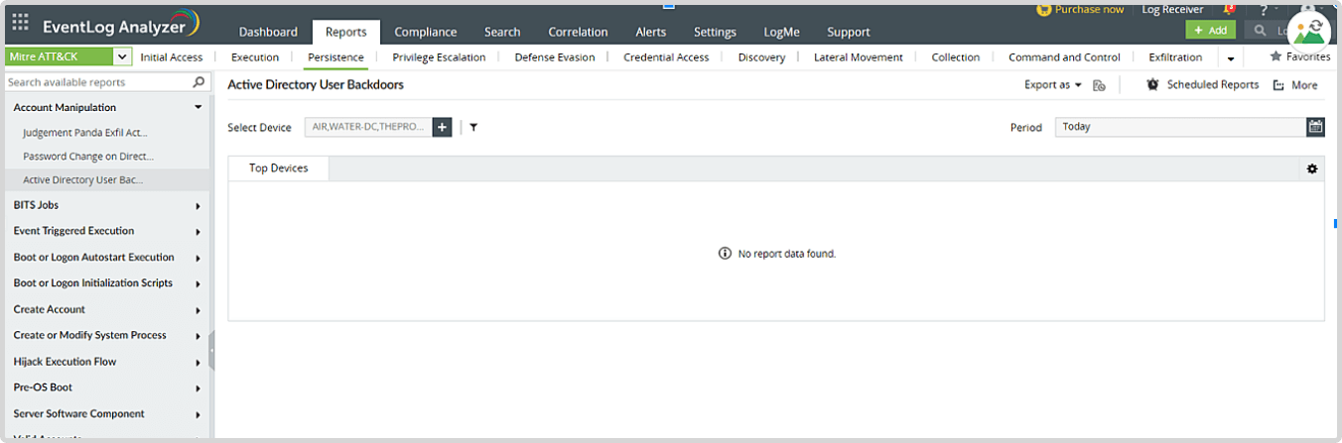Open the apps grid menu icon
1342x443 pixels.
click(20, 21)
